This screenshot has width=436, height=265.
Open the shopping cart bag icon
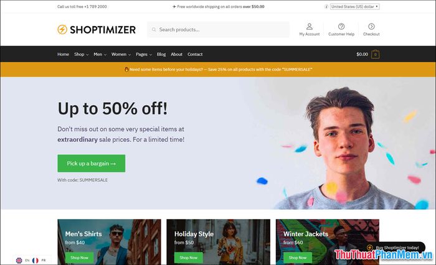coord(375,54)
